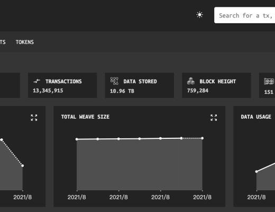Toggle the light mode sun icon
275x212 pixels.
click(x=199, y=15)
